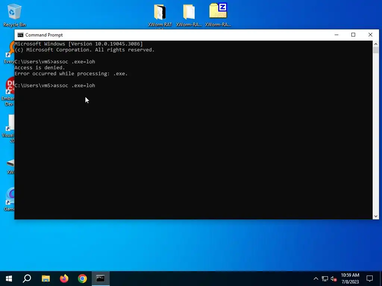This screenshot has height=286, width=382.
Task: Click Command Prompt taskbar button
Action: 100,279
